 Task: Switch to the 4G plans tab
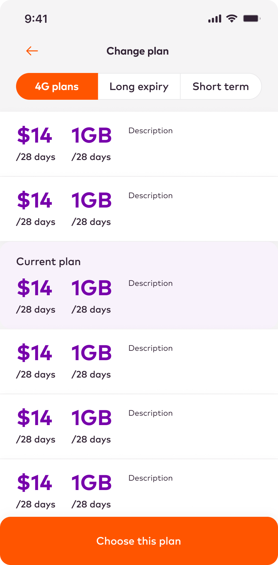57,86
